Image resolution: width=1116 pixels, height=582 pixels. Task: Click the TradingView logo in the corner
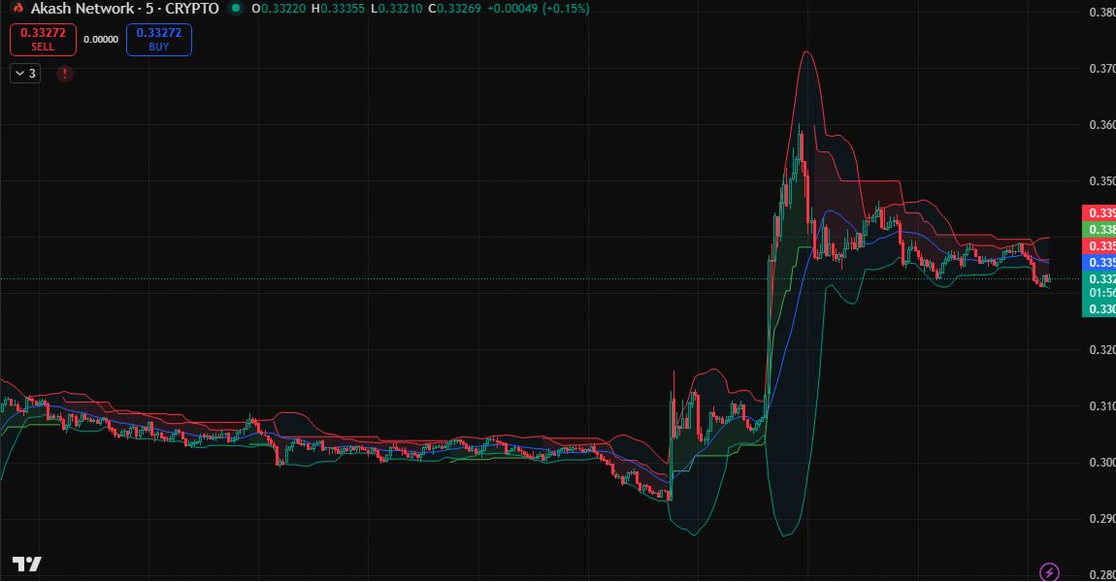coord(26,565)
